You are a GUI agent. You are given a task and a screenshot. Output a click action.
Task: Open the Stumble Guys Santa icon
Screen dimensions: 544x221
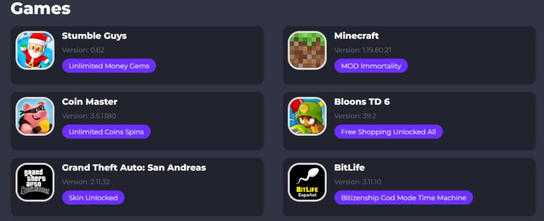coord(35,50)
